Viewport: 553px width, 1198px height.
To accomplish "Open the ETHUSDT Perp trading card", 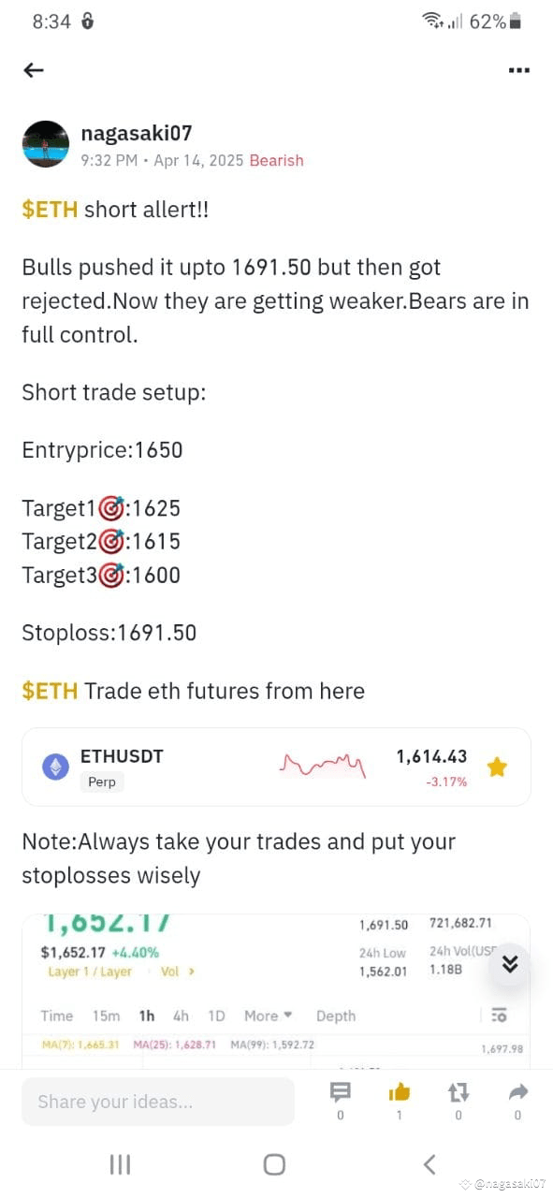I will pos(276,767).
